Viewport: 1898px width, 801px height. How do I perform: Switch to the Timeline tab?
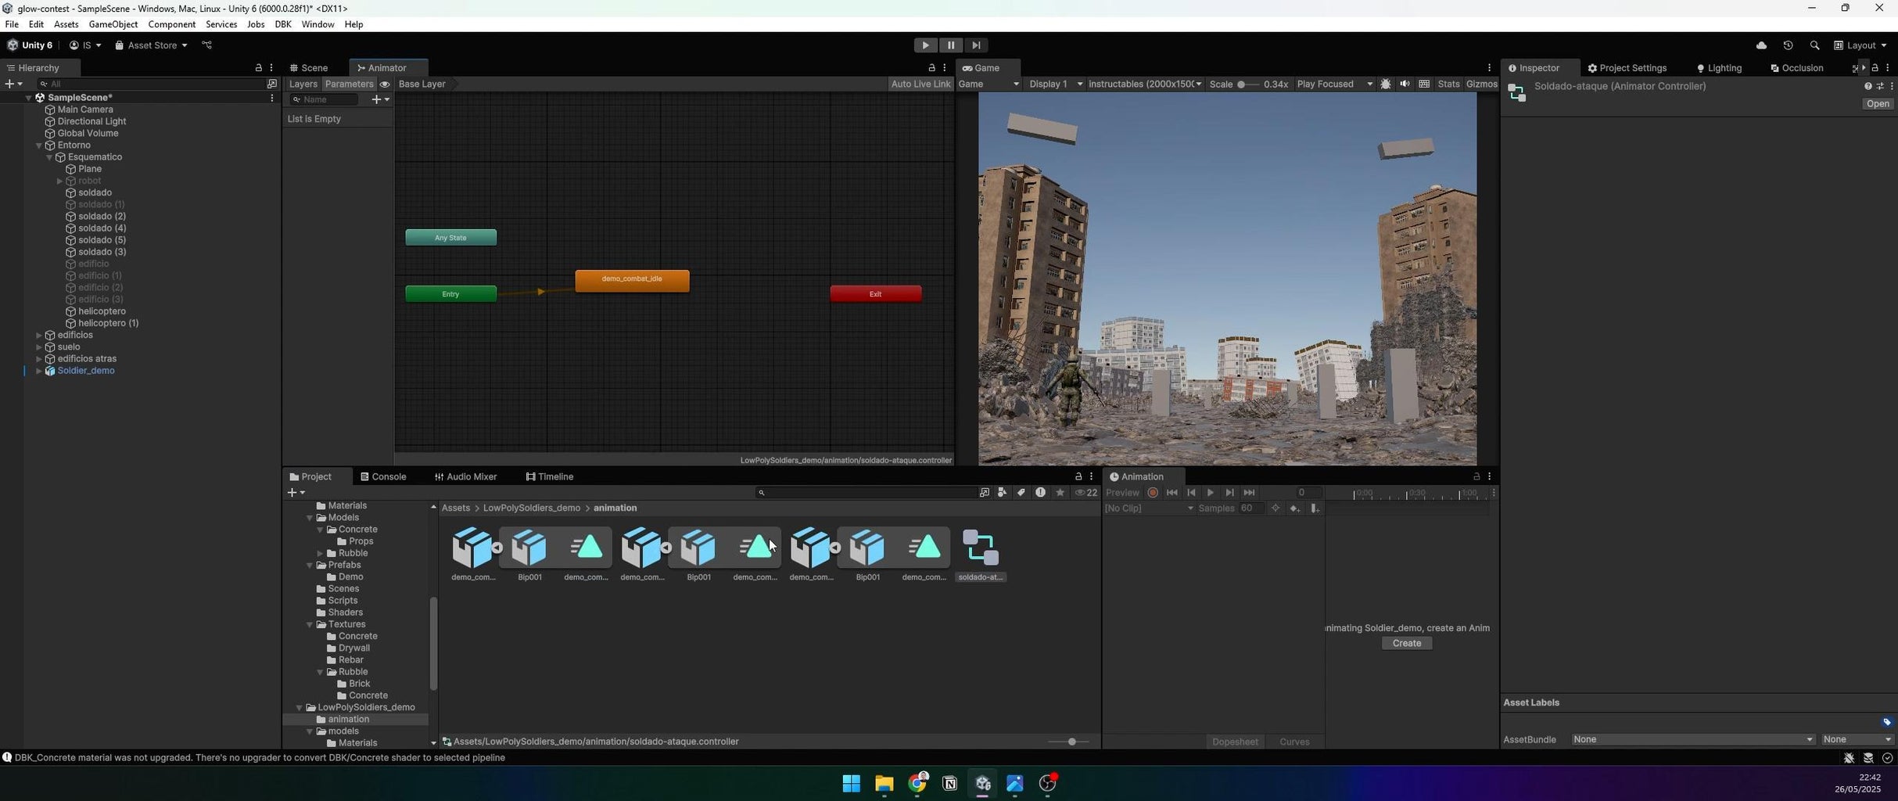(x=550, y=476)
